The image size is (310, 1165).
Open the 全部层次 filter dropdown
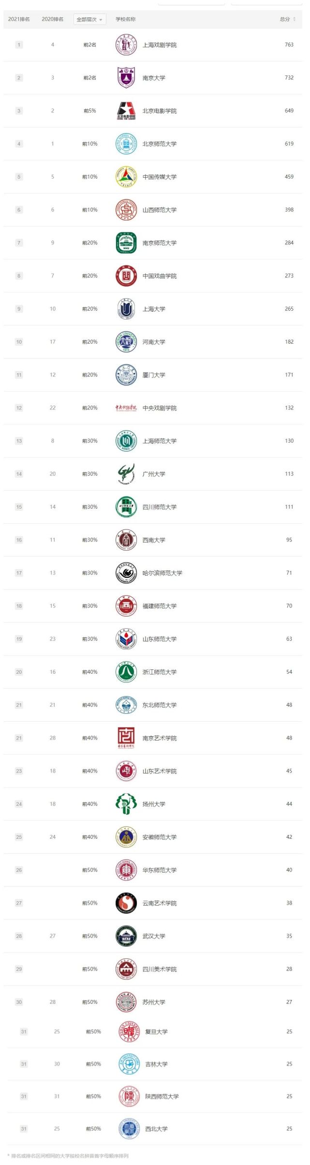(89, 19)
